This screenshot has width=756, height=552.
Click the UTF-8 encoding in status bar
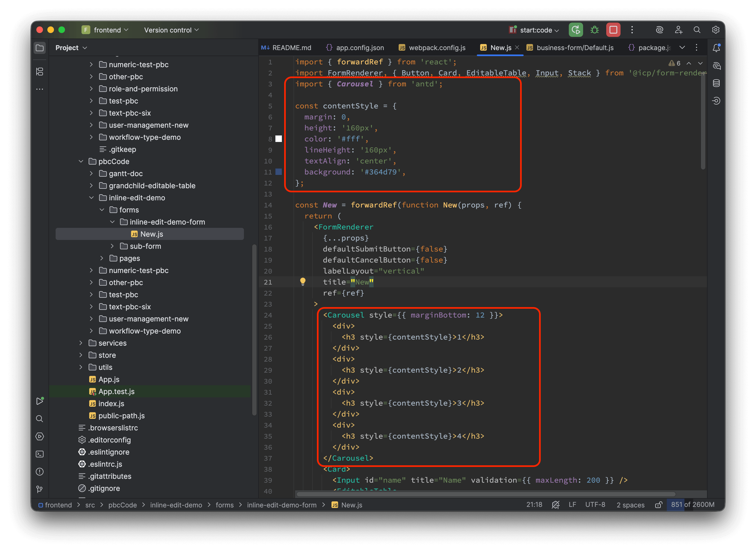pos(595,505)
